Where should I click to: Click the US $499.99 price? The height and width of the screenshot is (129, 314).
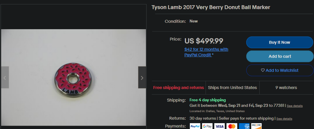(x=204, y=41)
